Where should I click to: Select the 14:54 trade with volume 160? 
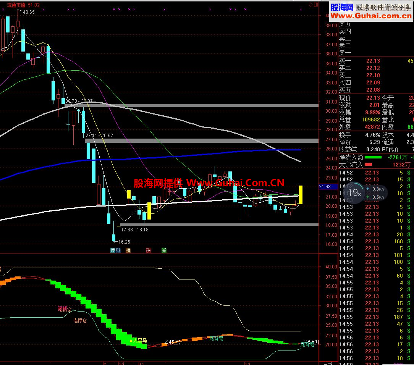coord(376,241)
